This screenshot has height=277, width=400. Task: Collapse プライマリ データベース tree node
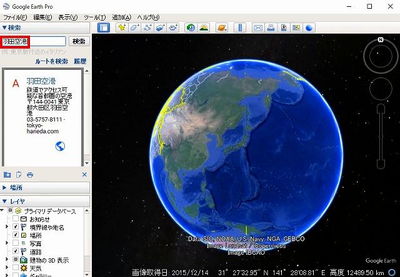pos(2,210)
